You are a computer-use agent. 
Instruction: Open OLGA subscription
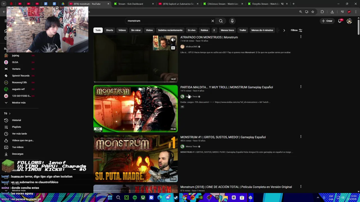pos(19,62)
